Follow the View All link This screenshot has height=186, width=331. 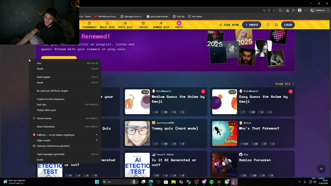(285, 84)
